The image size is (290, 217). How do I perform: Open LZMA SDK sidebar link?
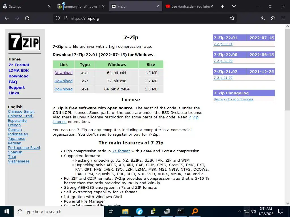pos(18,70)
